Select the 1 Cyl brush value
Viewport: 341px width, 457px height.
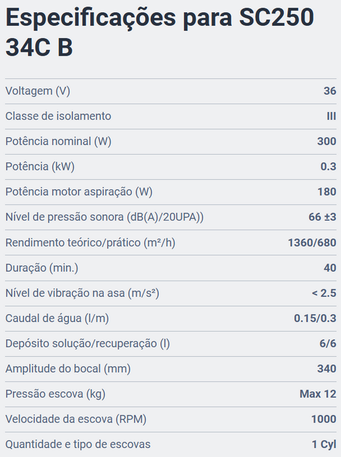coord(324,444)
